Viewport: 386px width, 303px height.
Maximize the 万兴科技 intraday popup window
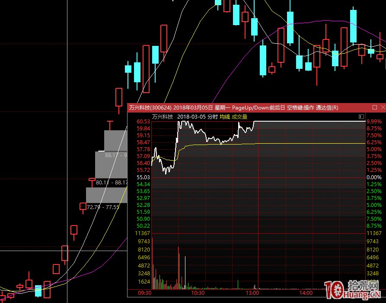coord(375,107)
